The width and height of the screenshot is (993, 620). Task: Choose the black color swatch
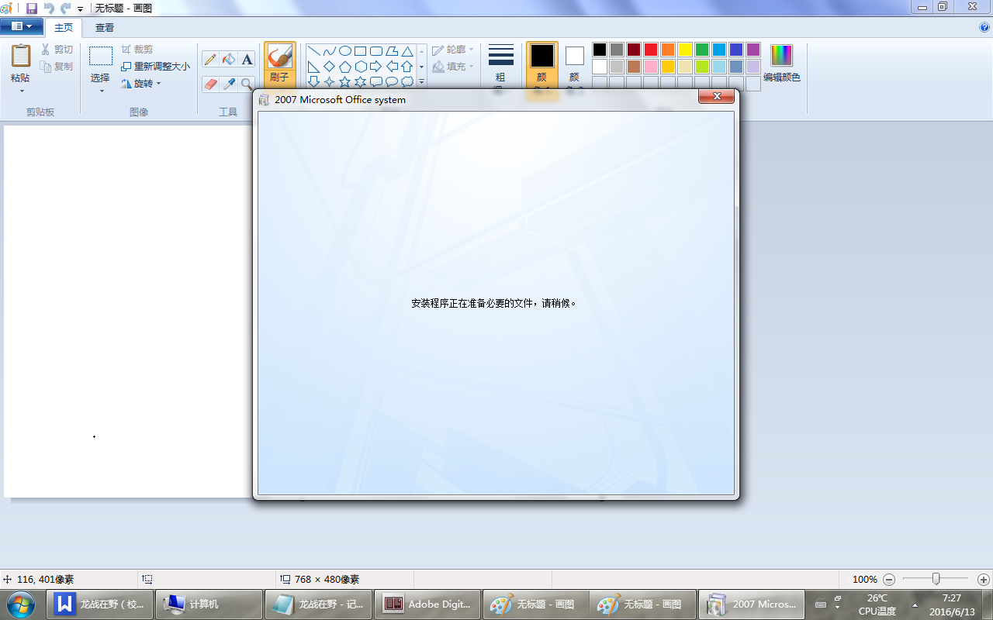[600, 50]
